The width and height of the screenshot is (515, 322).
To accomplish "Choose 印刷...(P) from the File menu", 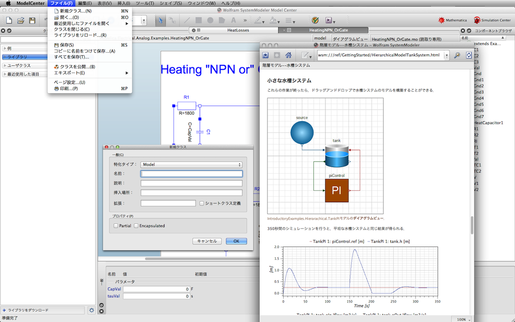I will pos(90,89).
